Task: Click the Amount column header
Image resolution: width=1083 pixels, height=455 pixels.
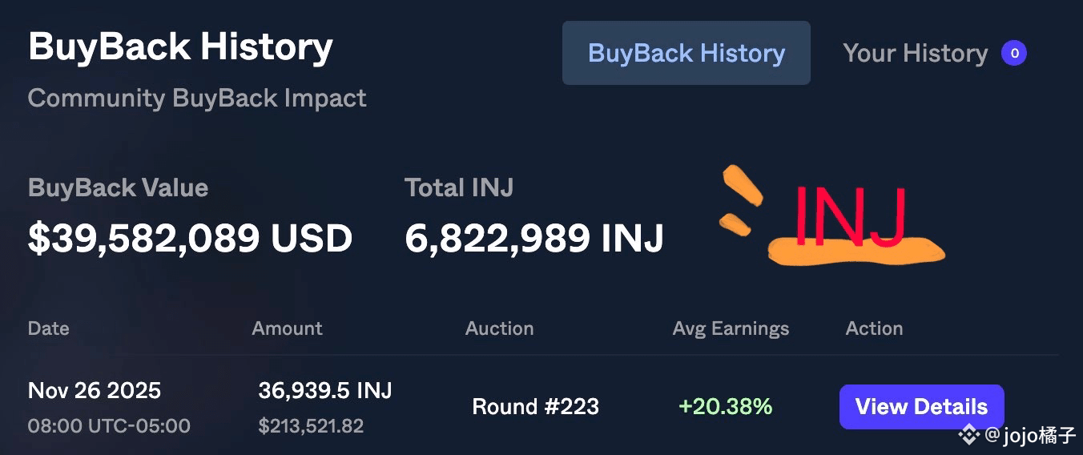Action: [x=287, y=328]
